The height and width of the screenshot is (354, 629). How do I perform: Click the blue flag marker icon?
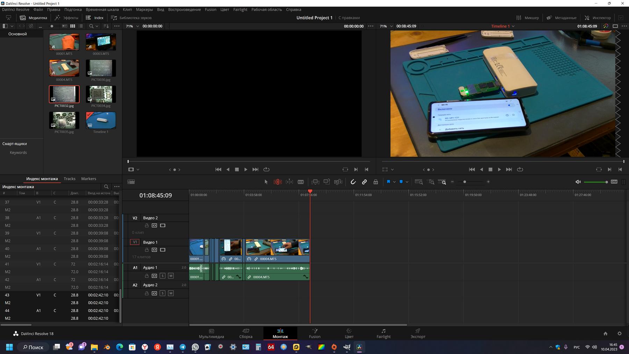388,182
